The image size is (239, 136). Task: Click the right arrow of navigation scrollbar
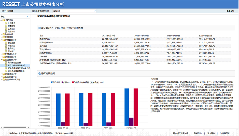click(28, 127)
